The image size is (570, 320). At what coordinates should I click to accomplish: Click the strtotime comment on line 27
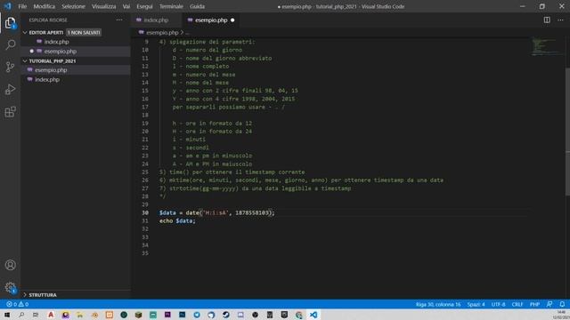(256, 188)
